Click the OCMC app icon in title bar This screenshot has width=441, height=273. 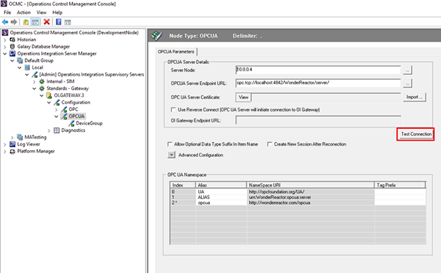click(4, 4)
